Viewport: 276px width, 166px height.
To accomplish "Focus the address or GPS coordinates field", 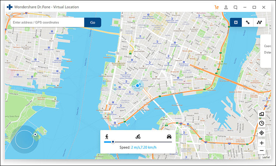I will pos(47,22).
